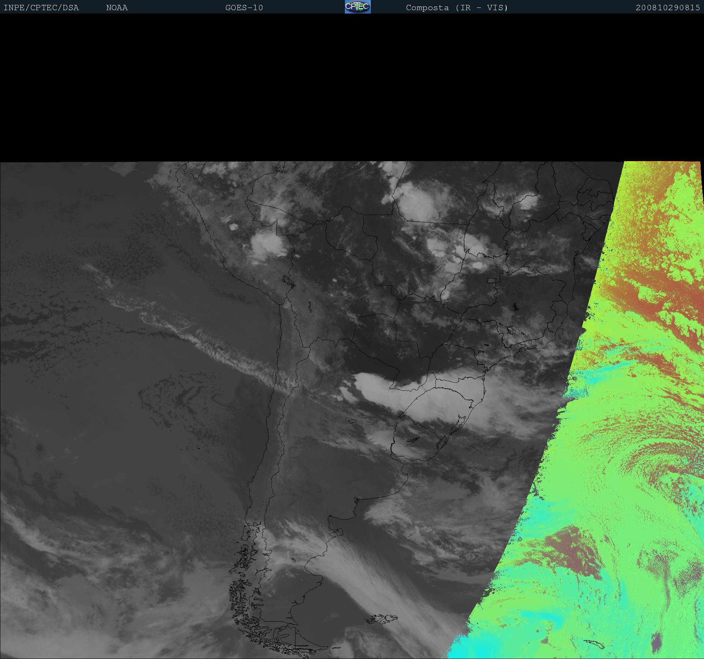704x659 pixels.
Task: Select the Composta (IR - VIS) title
Action: [x=457, y=8]
